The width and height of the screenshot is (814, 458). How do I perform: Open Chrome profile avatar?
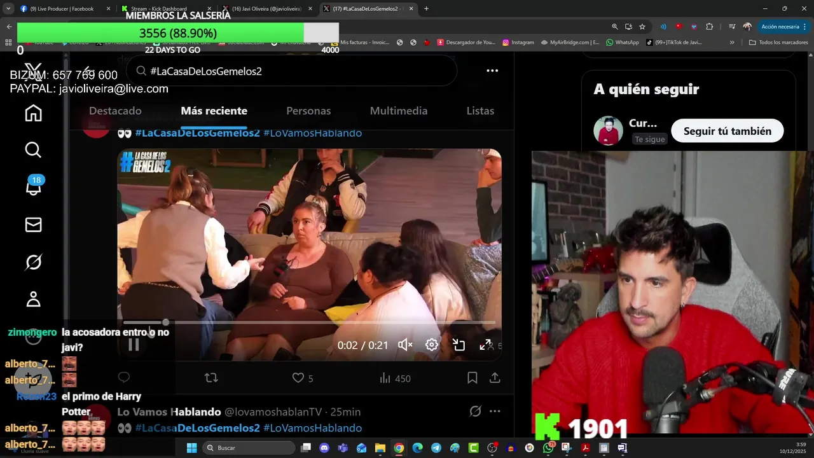pyautogui.click(x=747, y=27)
